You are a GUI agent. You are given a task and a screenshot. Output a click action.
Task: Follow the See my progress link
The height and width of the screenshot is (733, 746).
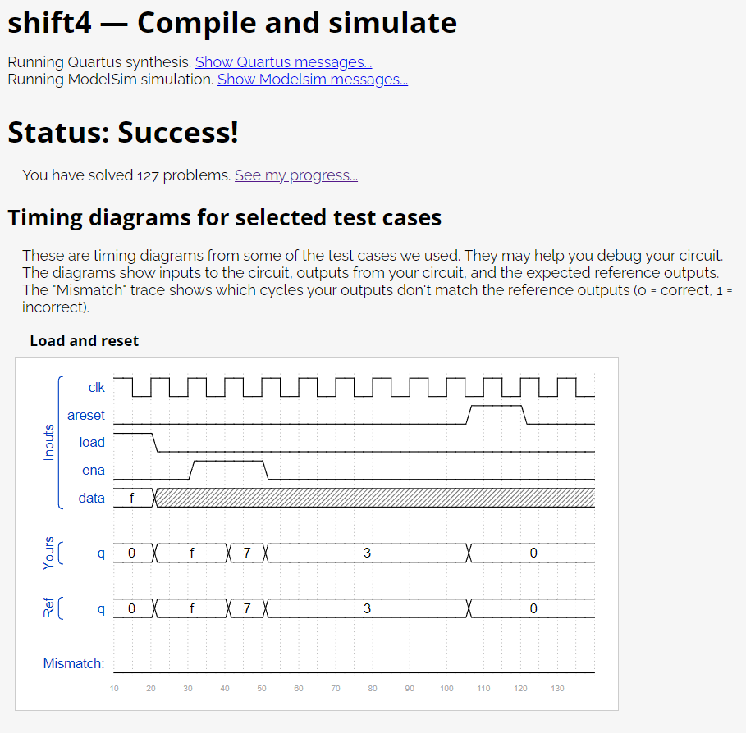(x=296, y=175)
